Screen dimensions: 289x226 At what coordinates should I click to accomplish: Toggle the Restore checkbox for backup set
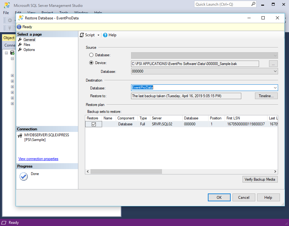click(94, 124)
